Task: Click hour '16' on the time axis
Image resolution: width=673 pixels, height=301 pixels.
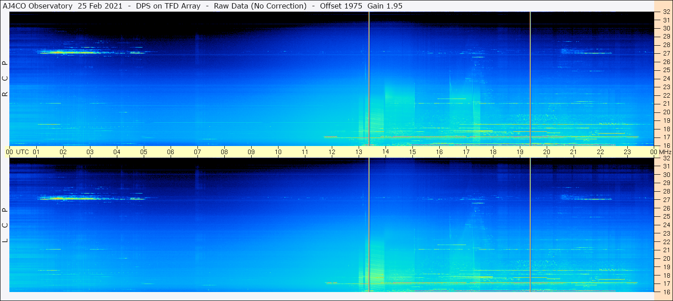Action: [x=439, y=152]
